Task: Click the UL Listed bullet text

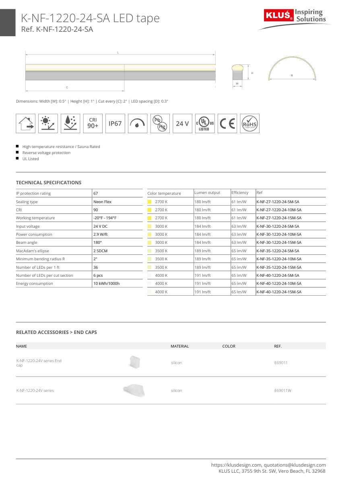Action: click(31, 159)
